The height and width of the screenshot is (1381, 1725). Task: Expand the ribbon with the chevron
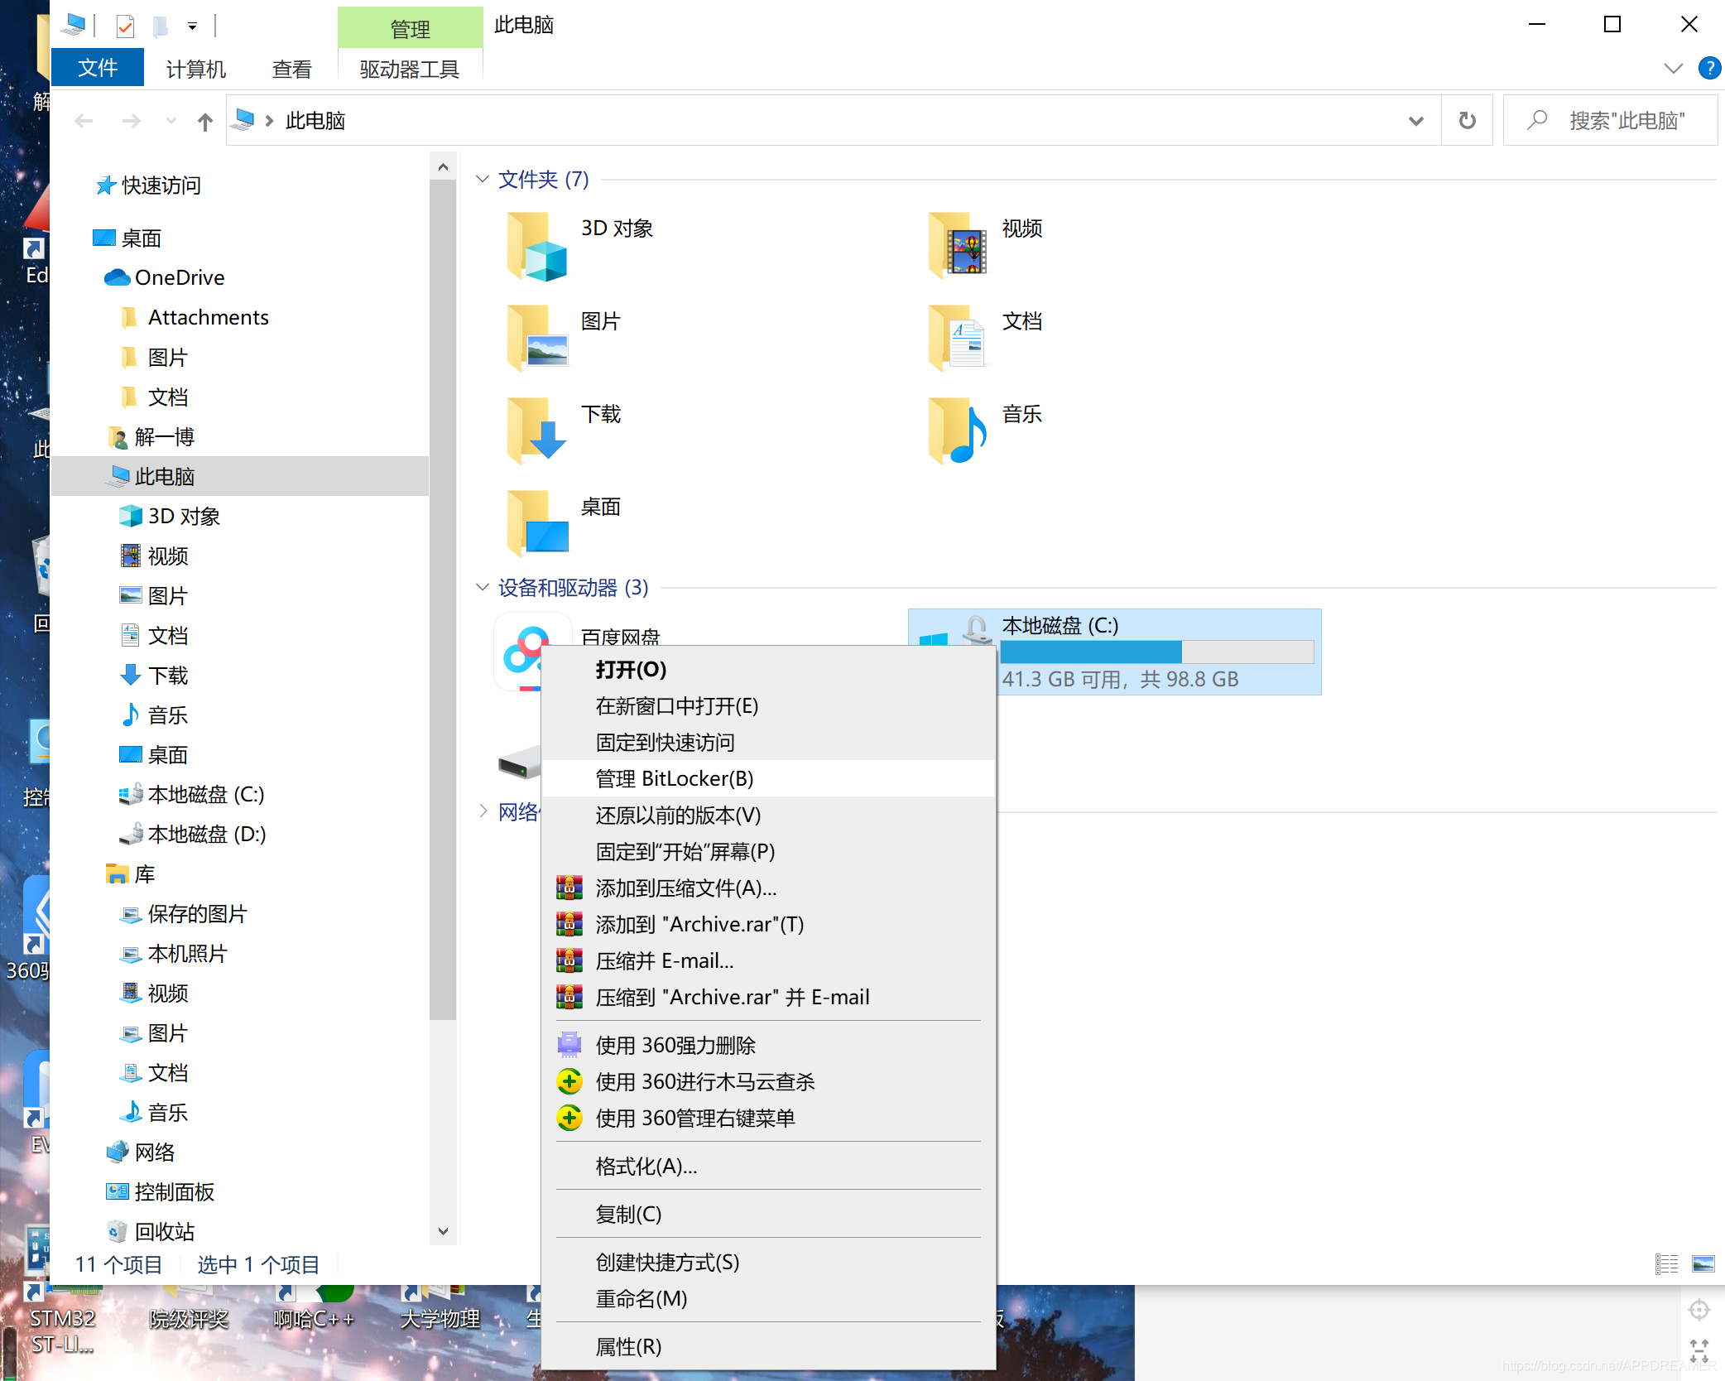(x=1673, y=68)
